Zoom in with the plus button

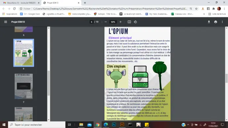[121, 22]
